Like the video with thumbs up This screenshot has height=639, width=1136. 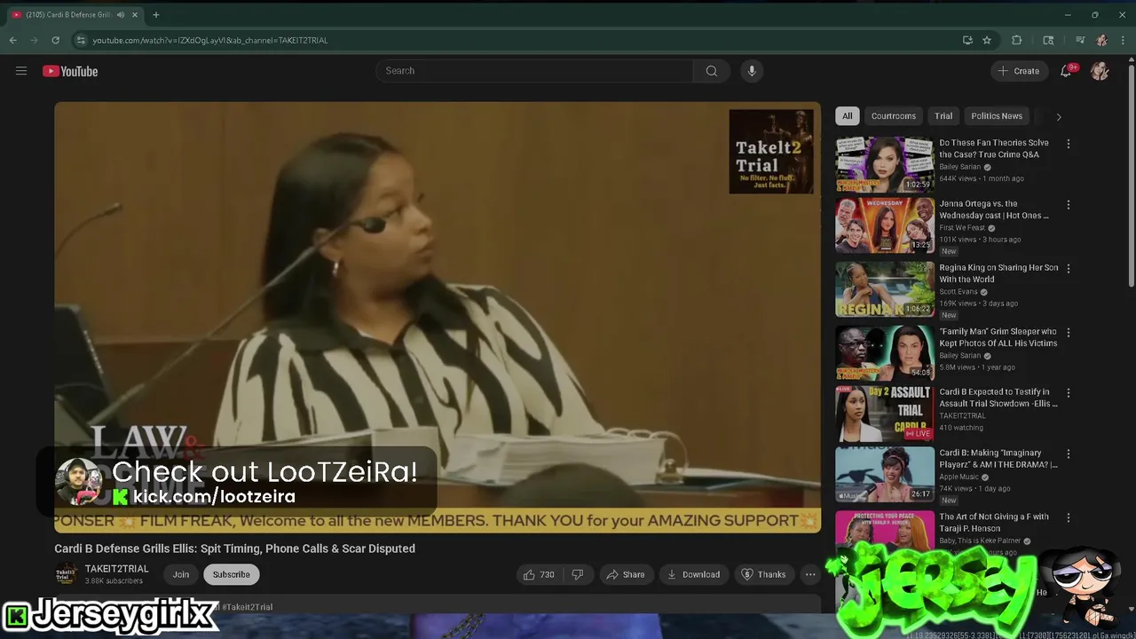coord(539,574)
